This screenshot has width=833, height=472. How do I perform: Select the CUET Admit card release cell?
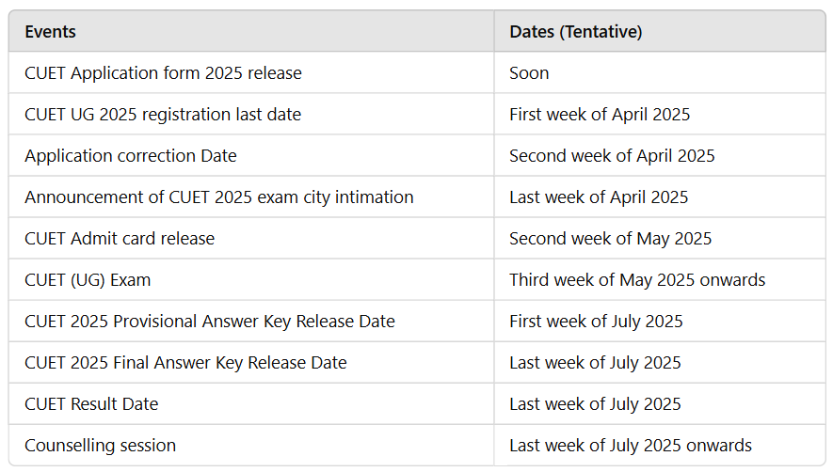click(x=120, y=239)
